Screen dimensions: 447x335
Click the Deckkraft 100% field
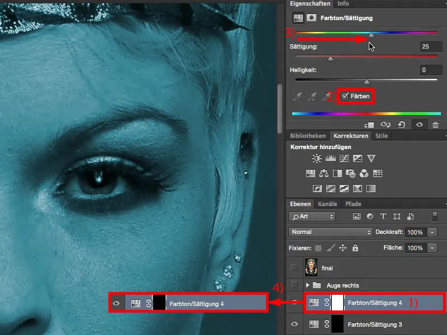click(x=416, y=232)
